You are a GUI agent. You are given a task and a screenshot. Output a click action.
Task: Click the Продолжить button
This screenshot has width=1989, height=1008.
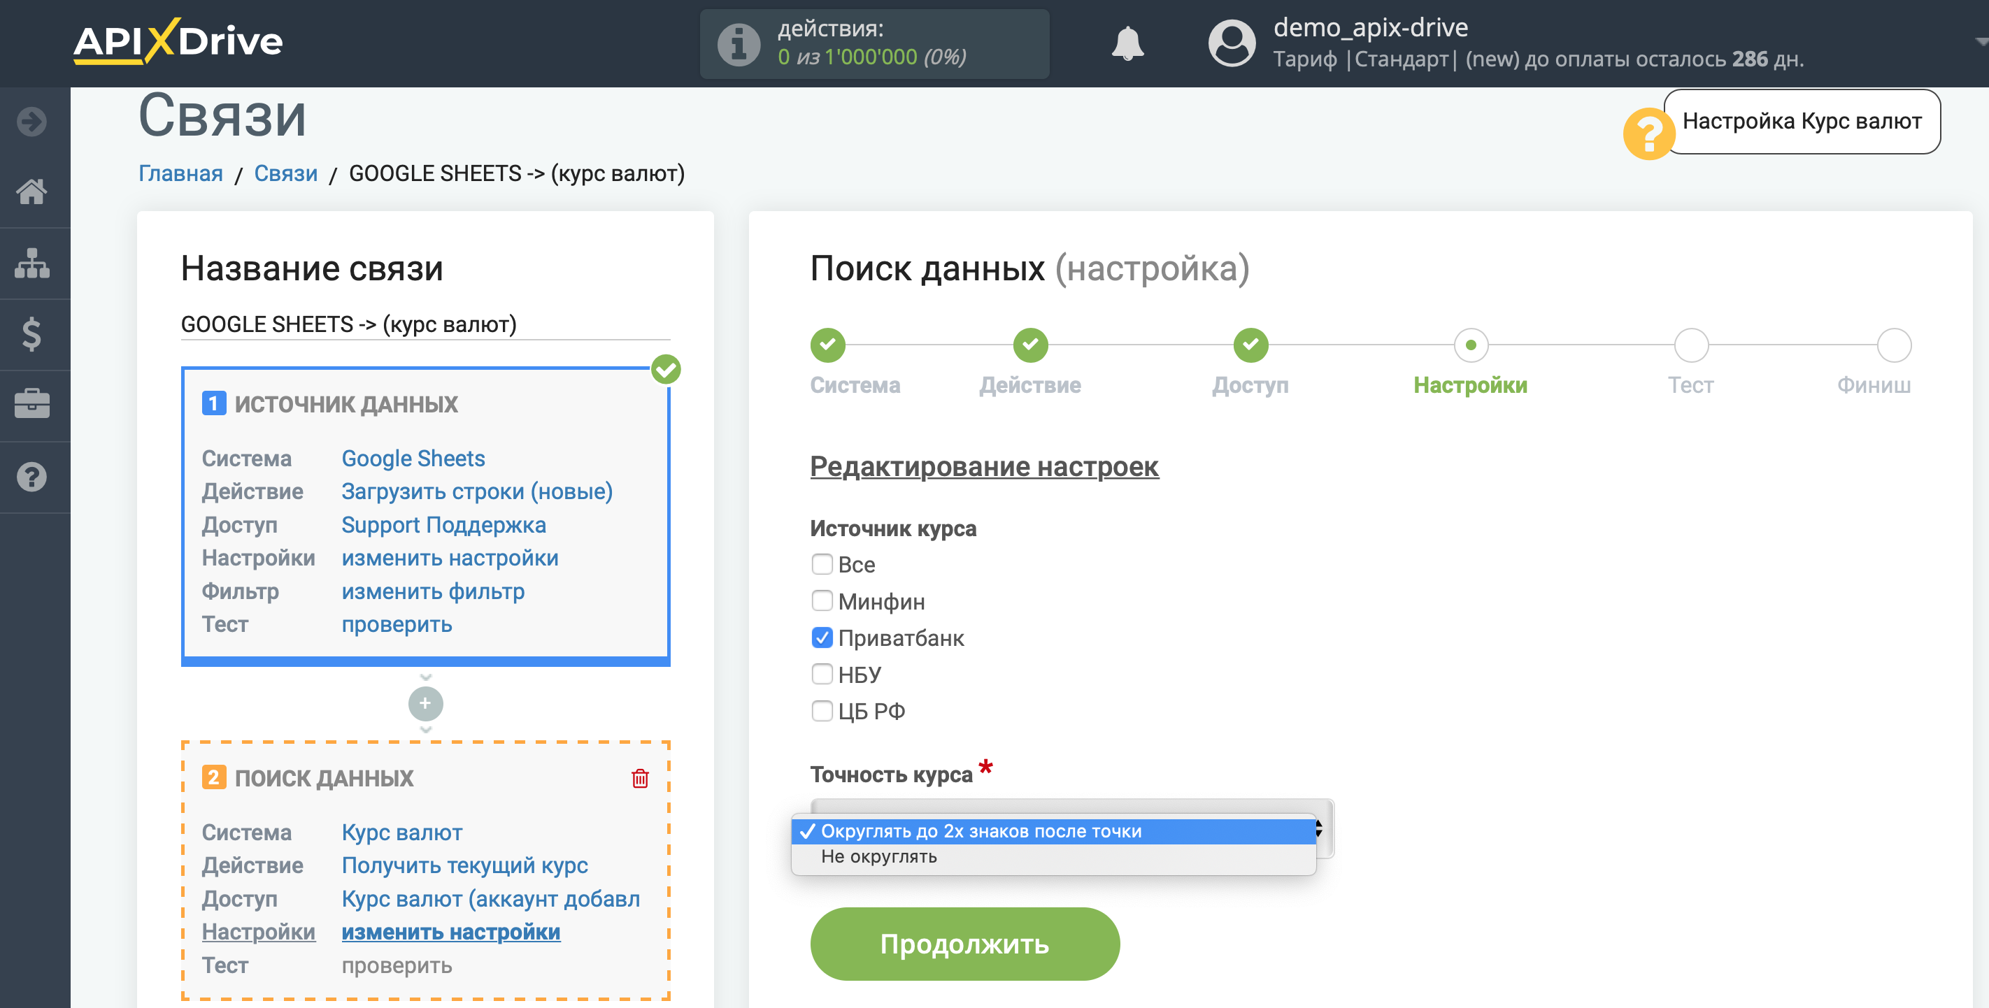(964, 943)
